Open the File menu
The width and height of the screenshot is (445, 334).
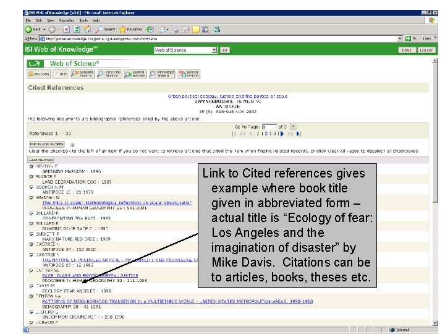(x=28, y=20)
